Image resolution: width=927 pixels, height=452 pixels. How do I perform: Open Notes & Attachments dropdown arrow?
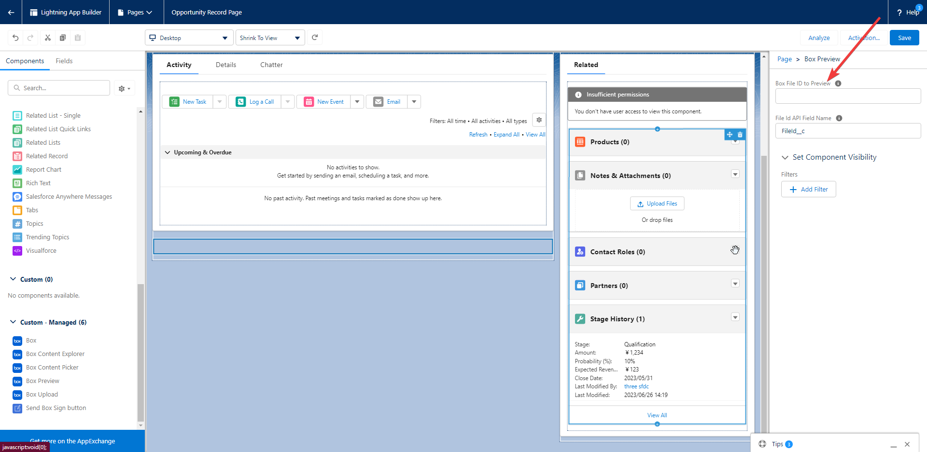(x=735, y=174)
